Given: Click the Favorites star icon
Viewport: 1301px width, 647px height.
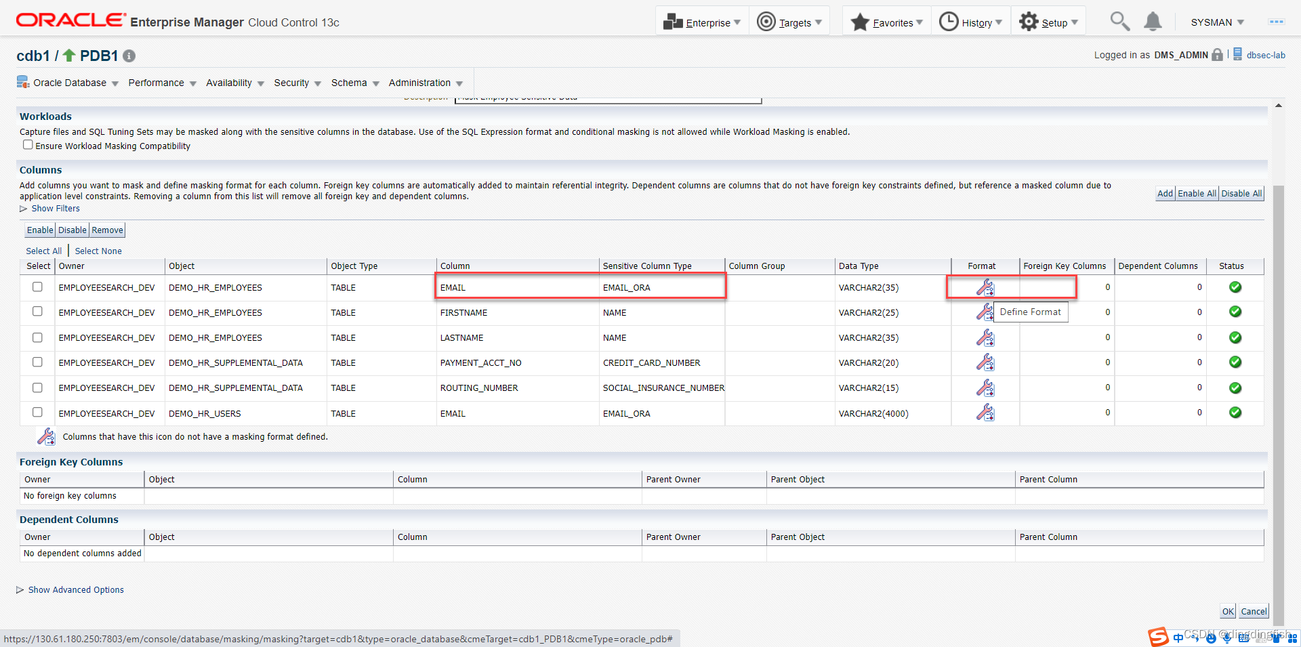Looking at the screenshot, I should (x=860, y=22).
